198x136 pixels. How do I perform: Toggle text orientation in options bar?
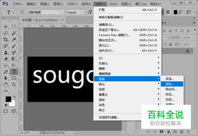(x=22, y=12)
